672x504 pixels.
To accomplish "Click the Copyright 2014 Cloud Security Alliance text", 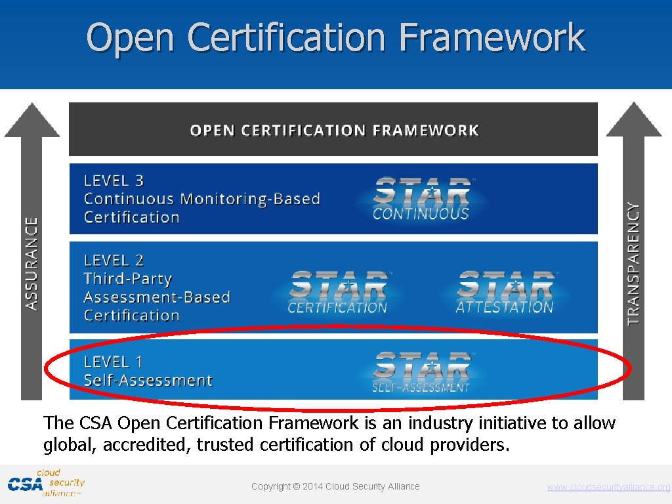I will pos(335,487).
